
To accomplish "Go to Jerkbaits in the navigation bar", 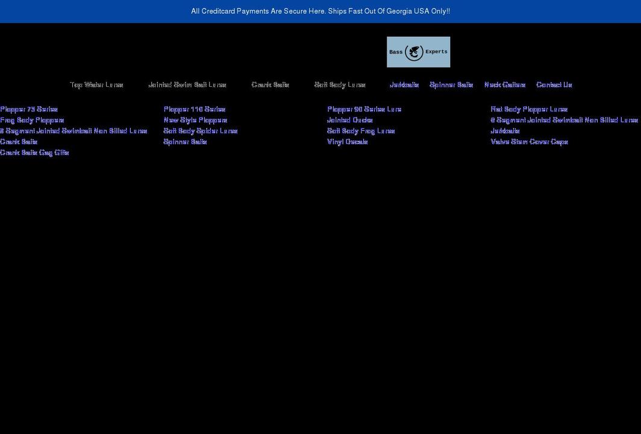I will click(x=404, y=84).
